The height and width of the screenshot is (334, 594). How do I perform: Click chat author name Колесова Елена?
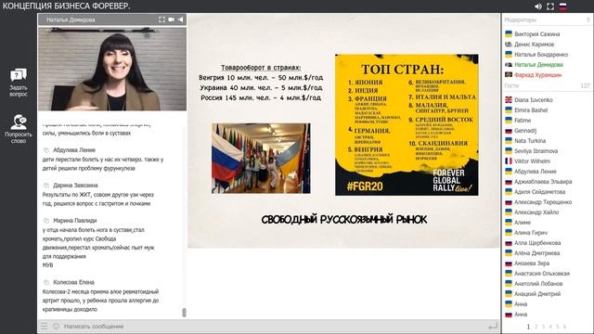[x=74, y=282]
